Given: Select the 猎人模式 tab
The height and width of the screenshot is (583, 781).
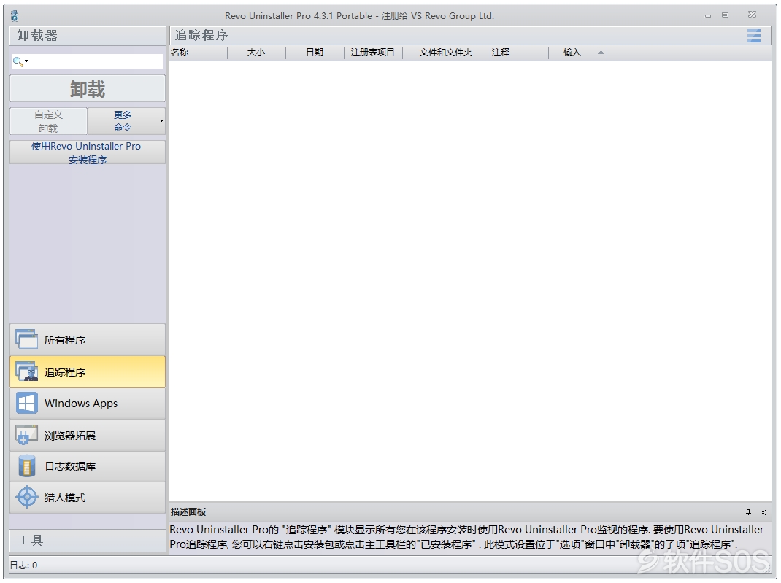Looking at the screenshot, I should (x=88, y=498).
